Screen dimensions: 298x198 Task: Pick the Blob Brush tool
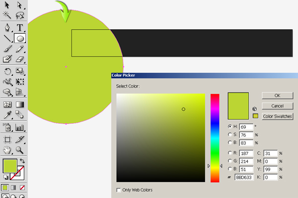coord(7,59)
